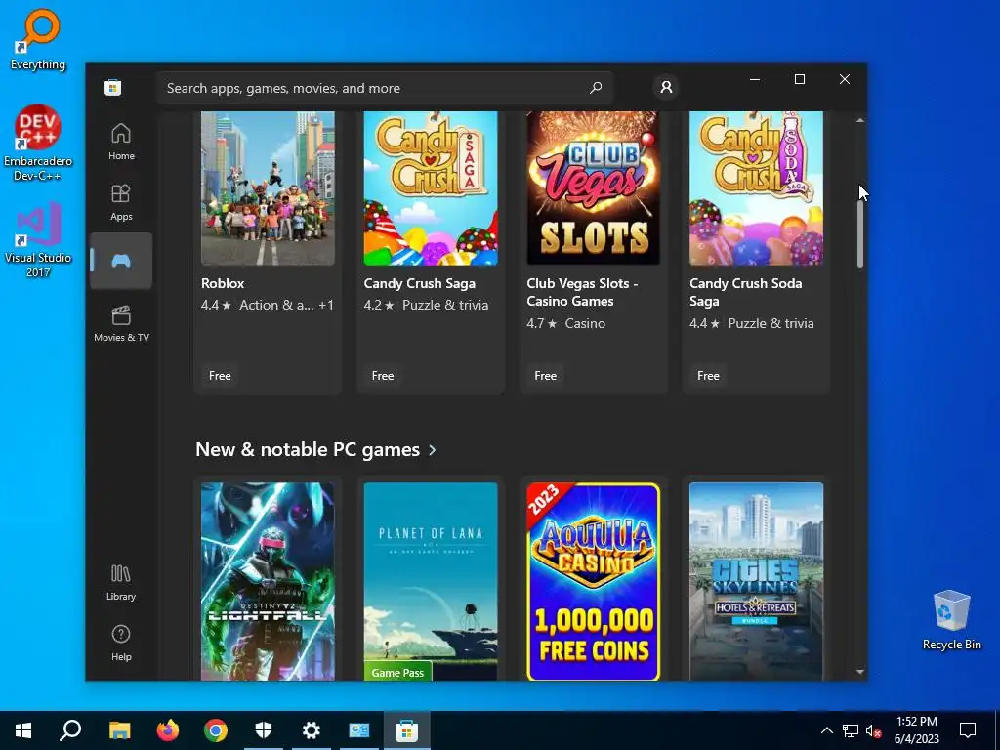Open the Library section
Image resolution: width=1000 pixels, height=750 pixels.
[121, 582]
